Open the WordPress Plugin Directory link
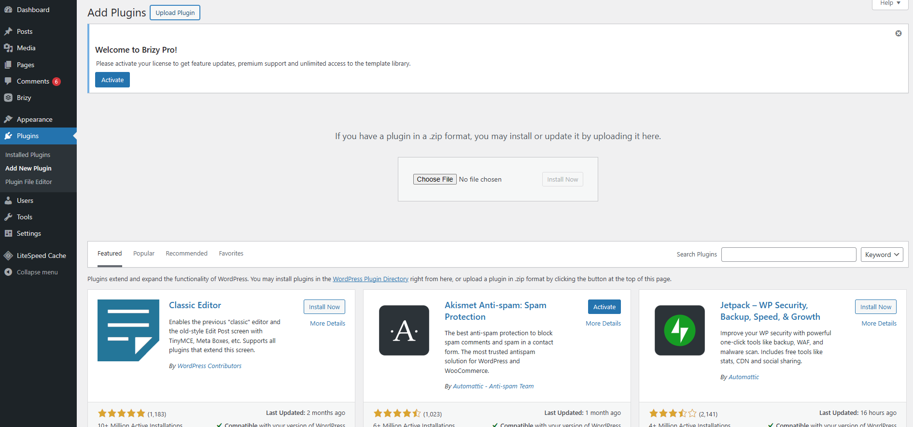The width and height of the screenshot is (913, 427). click(370, 279)
